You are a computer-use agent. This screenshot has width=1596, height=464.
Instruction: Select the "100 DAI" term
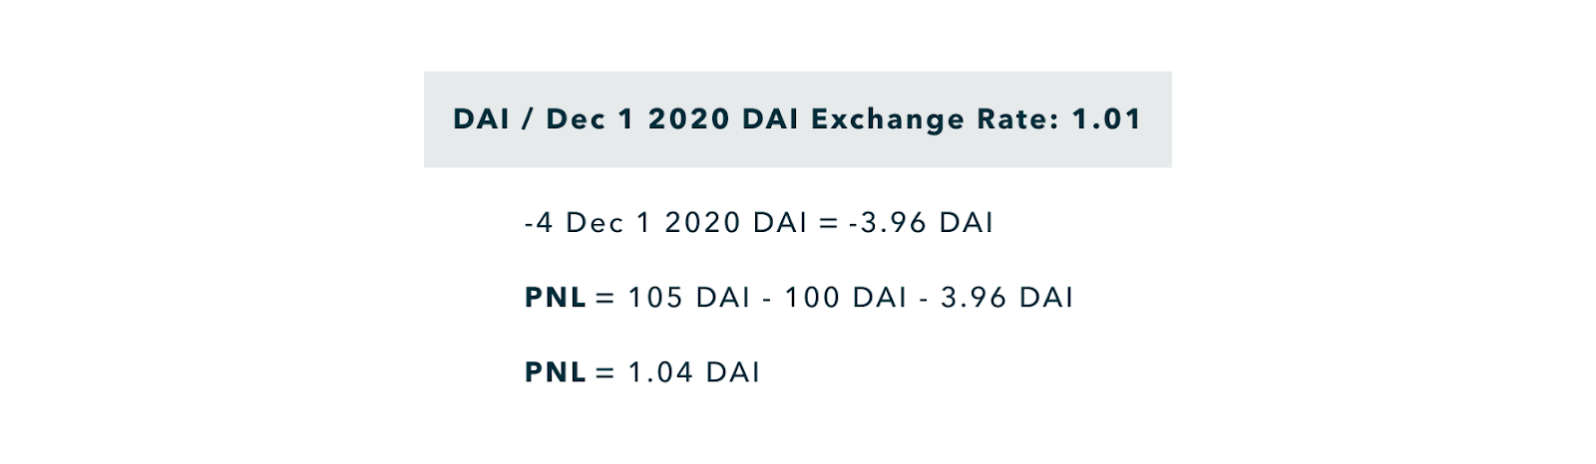click(846, 298)
